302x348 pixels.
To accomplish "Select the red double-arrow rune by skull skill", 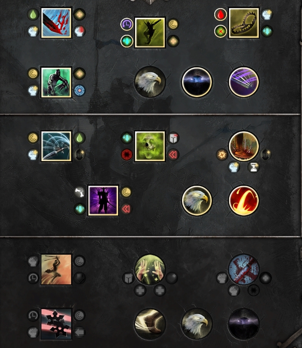I will tap(173, 154).
